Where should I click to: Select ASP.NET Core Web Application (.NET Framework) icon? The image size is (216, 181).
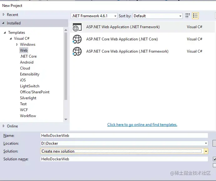tap(77, 51)
